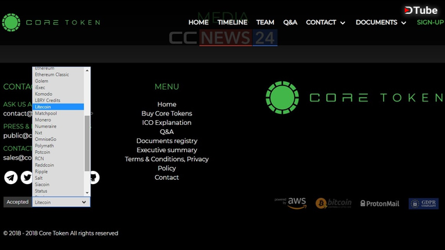Image resolution: width=445 pixels, height=250 pixels.
Task: Open TEAM in navigation bar
Action: pos(265,22)
